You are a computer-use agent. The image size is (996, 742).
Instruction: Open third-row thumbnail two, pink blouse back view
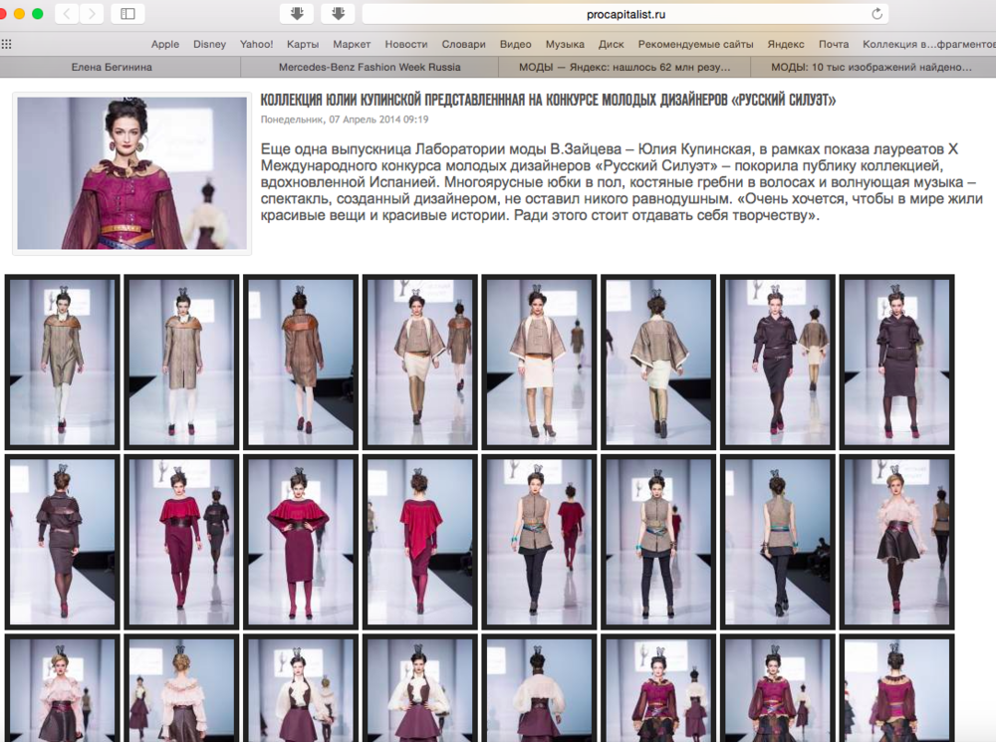pos(181,688)
